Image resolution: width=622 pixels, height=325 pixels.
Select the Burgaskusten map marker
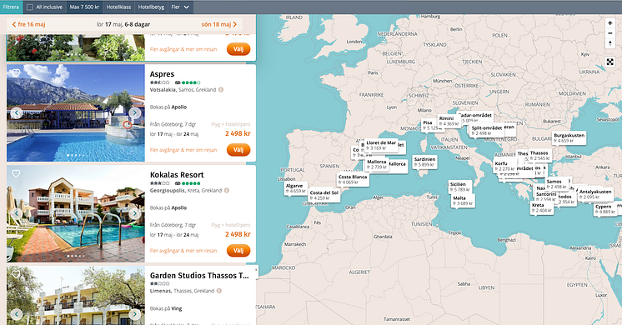(569, 138)
